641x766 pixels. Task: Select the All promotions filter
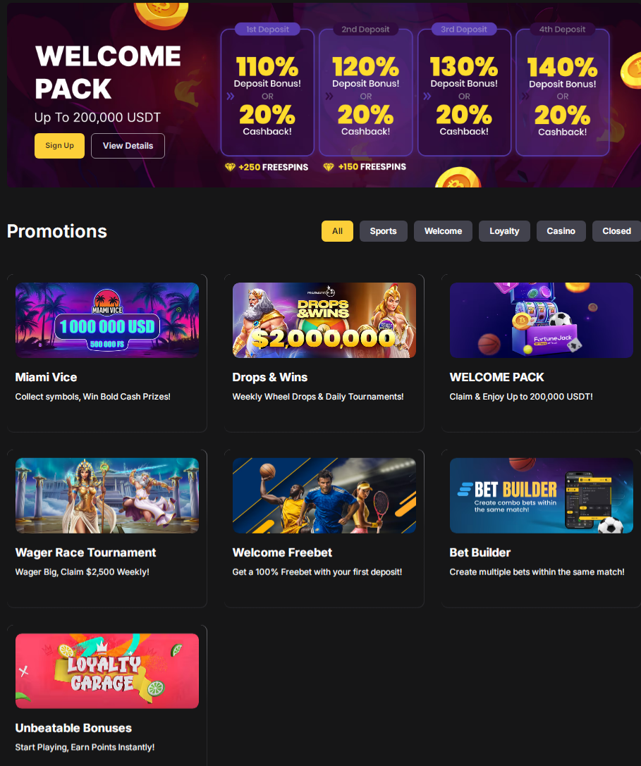[x=337, y=231]
